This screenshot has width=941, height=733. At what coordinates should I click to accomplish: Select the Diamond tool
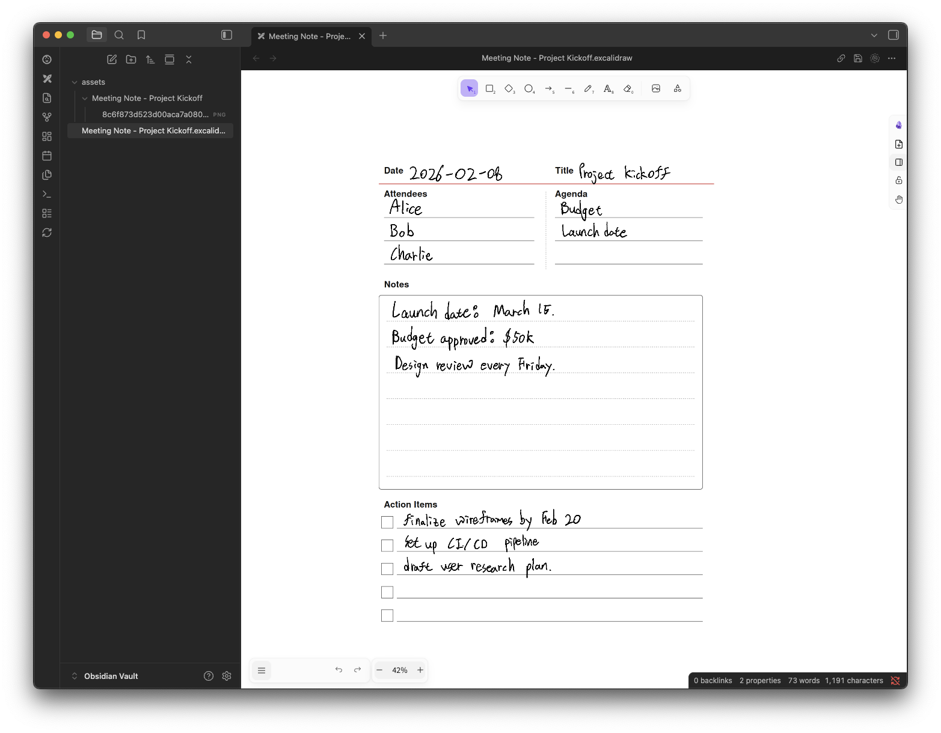(x=509, y=88)
